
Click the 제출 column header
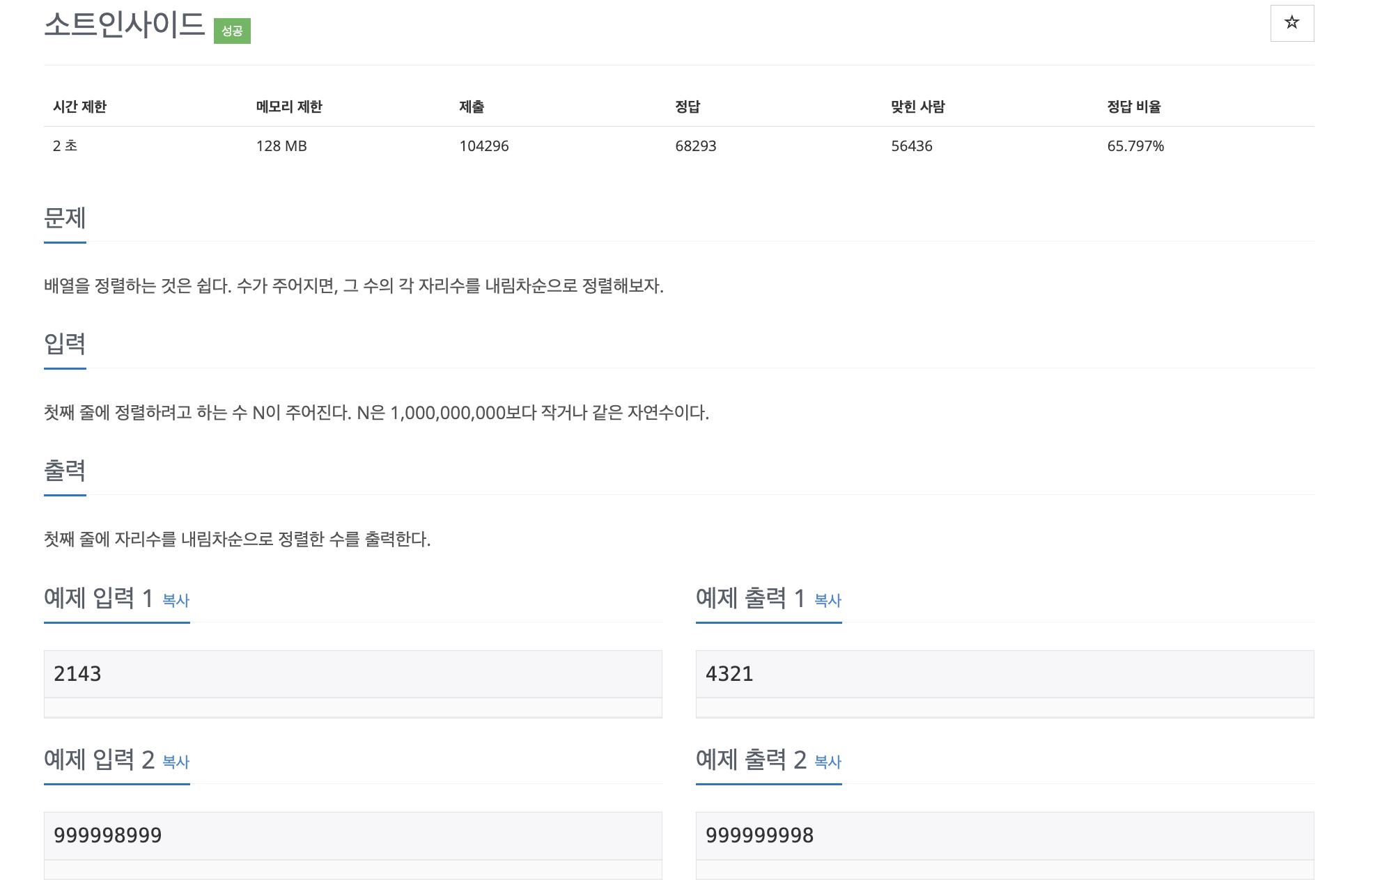point(472,107)
